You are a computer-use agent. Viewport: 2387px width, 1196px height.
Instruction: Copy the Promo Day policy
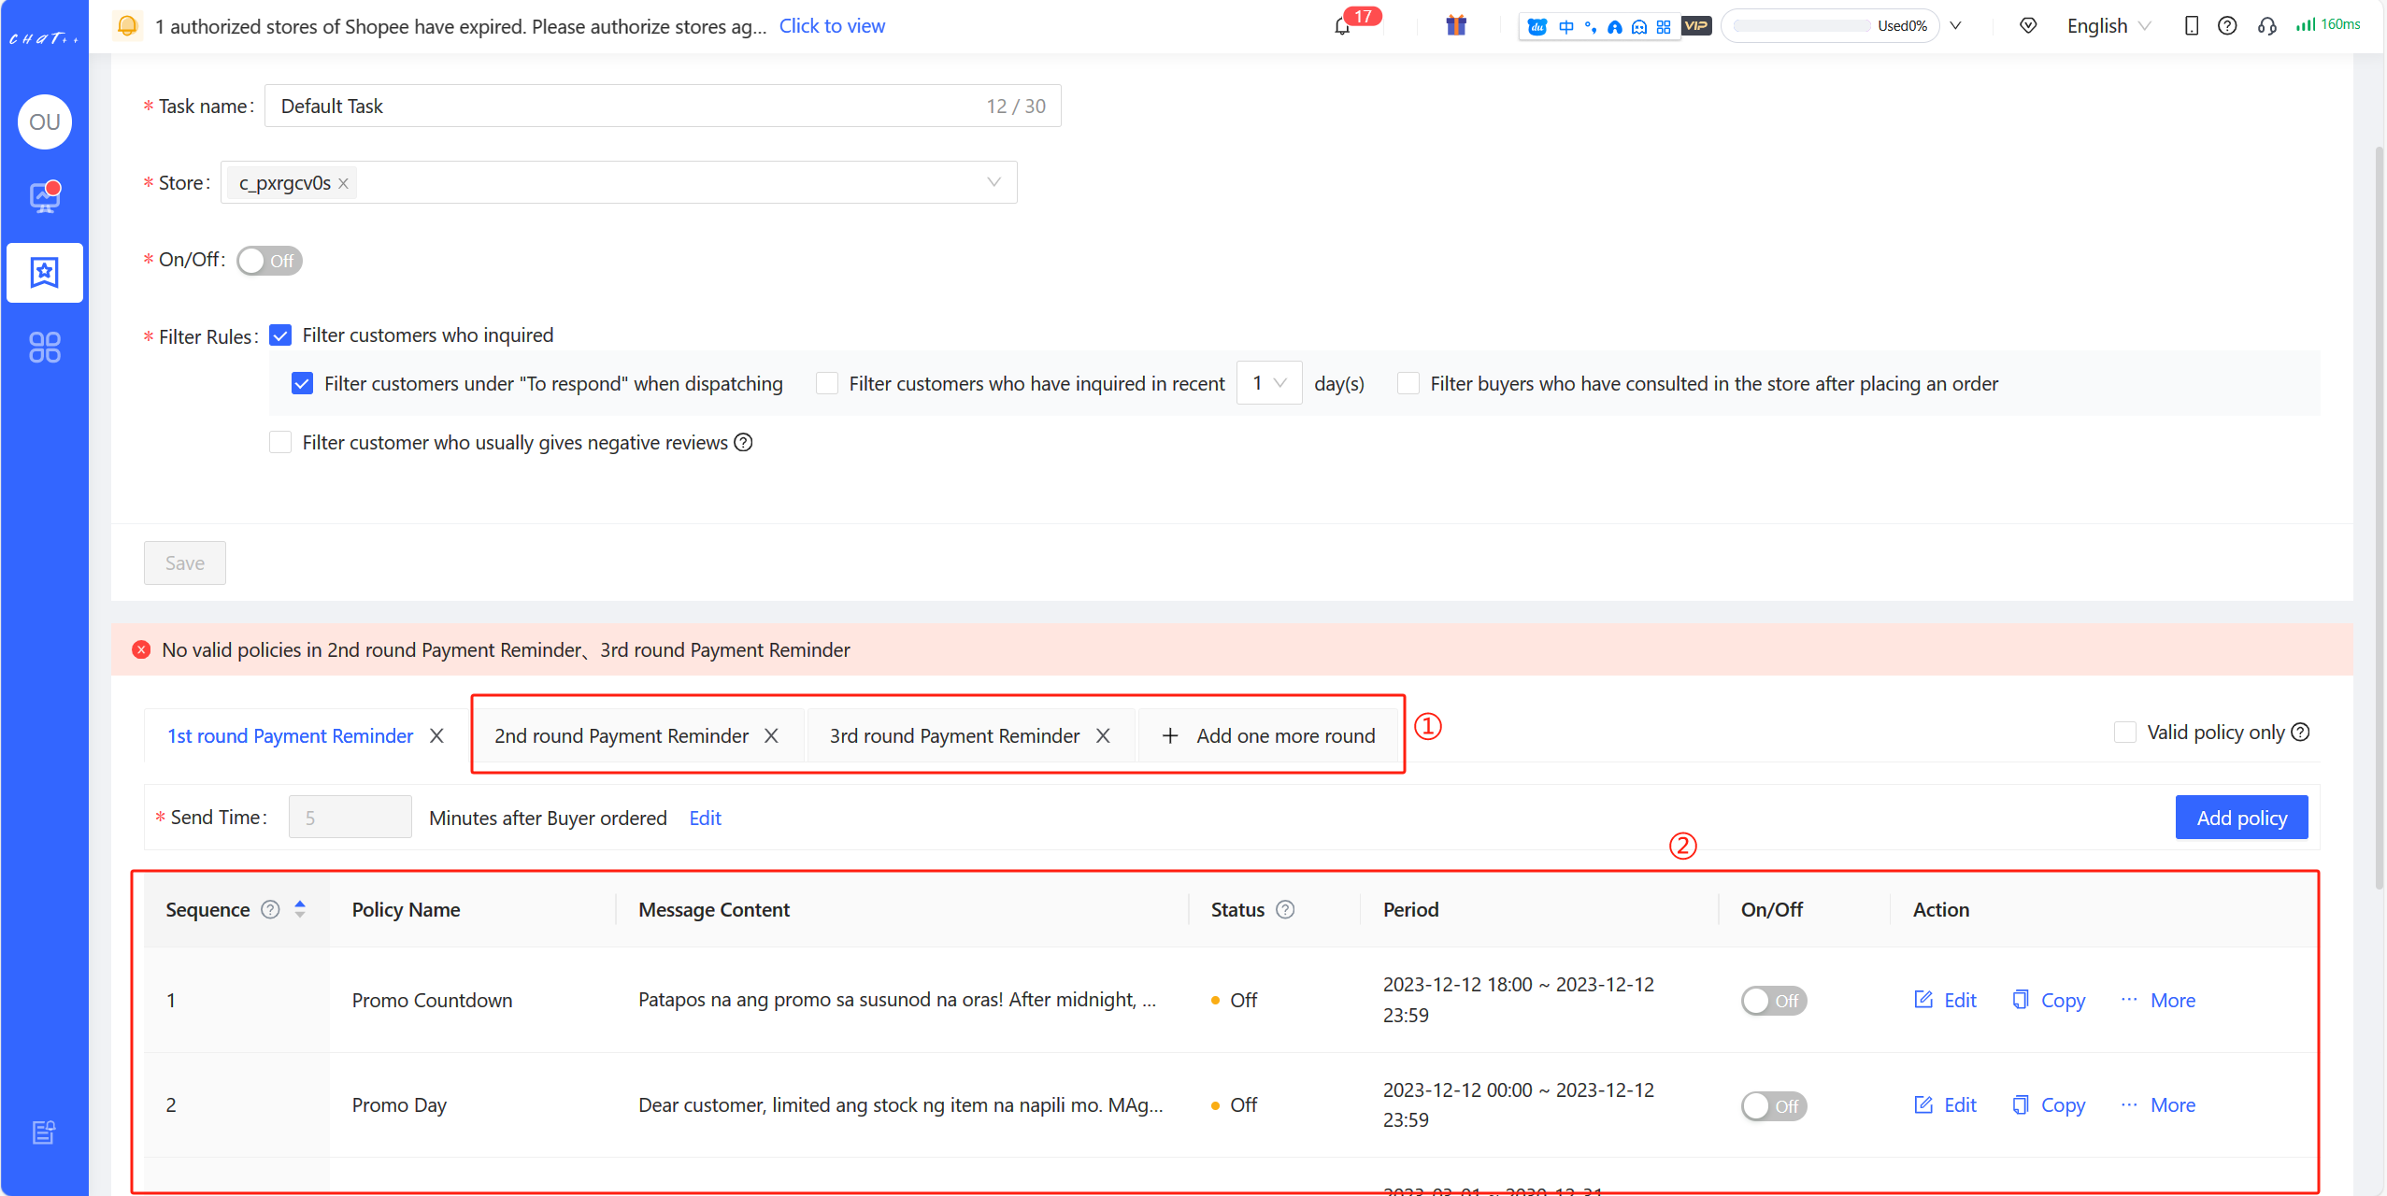click(2048, 1105)
